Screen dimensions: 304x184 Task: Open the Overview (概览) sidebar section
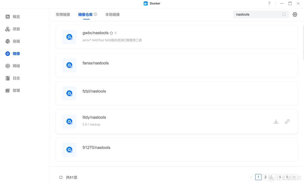[13, 17]
